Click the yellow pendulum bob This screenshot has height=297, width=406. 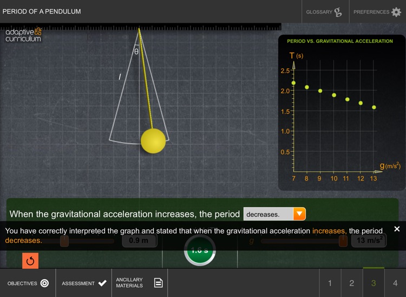[153, 141]
